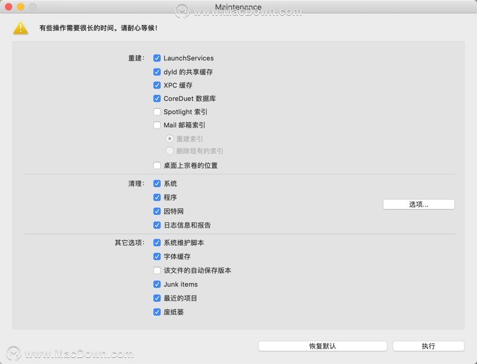The width and height of the screenshot is (477, 364).
Task: Click the 清理: section label
Action: pyautogui.click(x=136, y=184)
